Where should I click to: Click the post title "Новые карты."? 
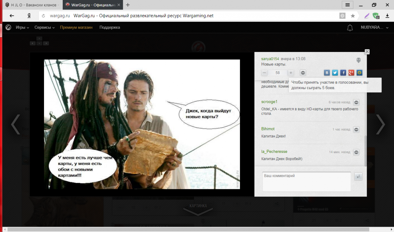274,64
